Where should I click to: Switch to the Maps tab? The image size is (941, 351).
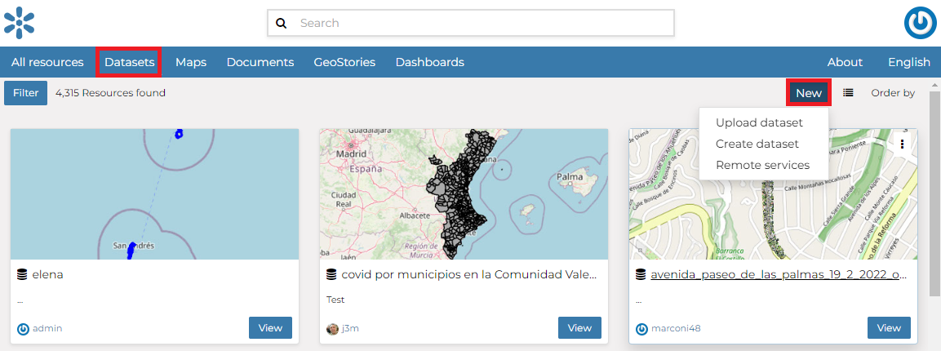click(x=190, y=62)
